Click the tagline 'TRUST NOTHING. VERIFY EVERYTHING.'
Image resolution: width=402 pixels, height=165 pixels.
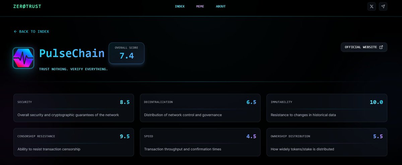coord(73,69)
